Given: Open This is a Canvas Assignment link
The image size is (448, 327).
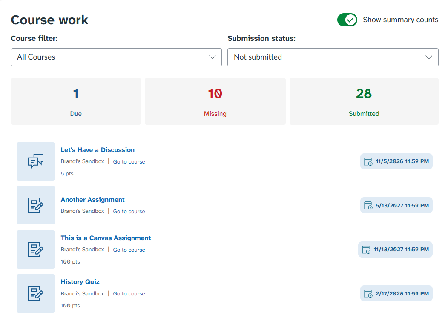Looking at the screenshot, I should tap(106, 238).
